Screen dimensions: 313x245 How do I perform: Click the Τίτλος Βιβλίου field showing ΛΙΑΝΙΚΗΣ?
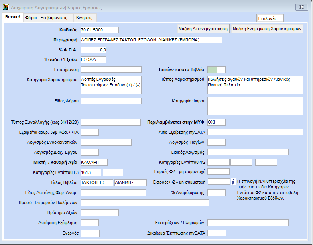pos(130,182)
